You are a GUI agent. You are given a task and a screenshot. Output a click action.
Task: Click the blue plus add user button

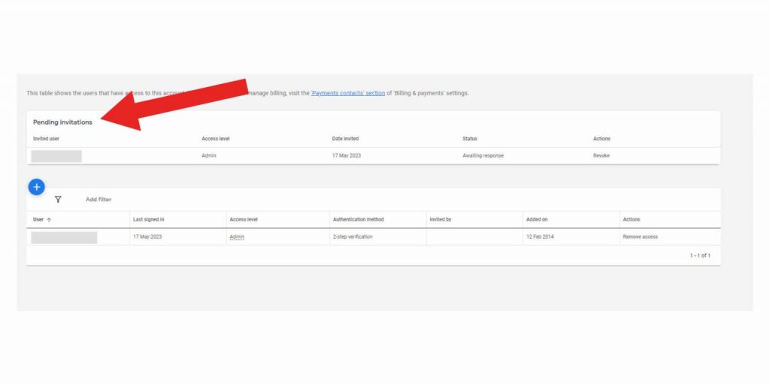click(x=36, y=187)
